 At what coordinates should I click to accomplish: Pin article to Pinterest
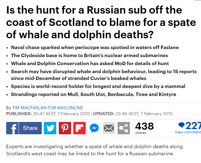(65, 128)
